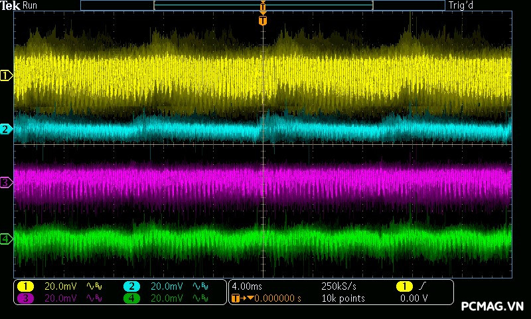531x319 pixels.
Task: Click the Run acquisition status
Action: [30, 5]
